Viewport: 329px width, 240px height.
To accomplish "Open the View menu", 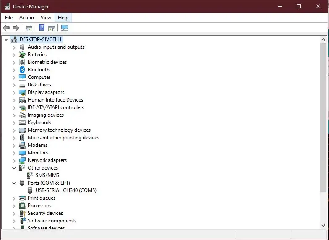I will click(x=46, y=18).
